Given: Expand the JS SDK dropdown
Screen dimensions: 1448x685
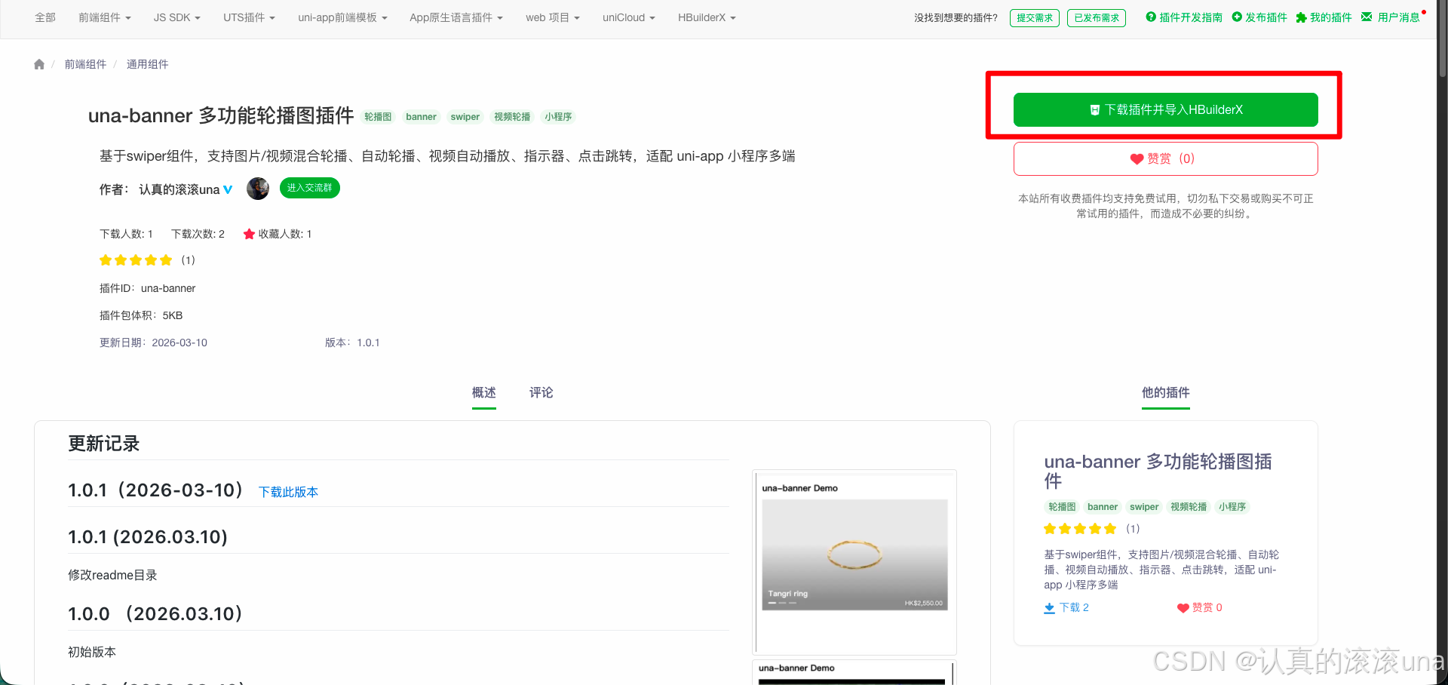Looking at the screenshot, I should tap(177, 17).
